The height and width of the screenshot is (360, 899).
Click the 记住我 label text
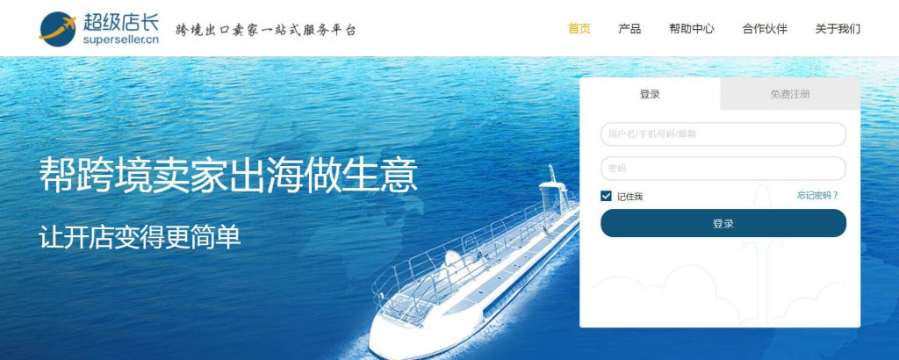pos(629,197)
